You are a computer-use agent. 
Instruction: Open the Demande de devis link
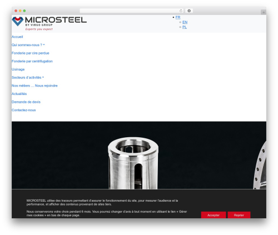tap(26, 102)
